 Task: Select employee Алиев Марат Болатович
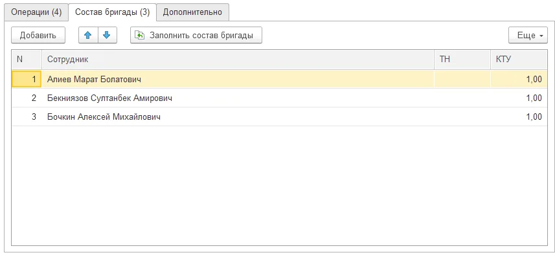pos(94,79)
